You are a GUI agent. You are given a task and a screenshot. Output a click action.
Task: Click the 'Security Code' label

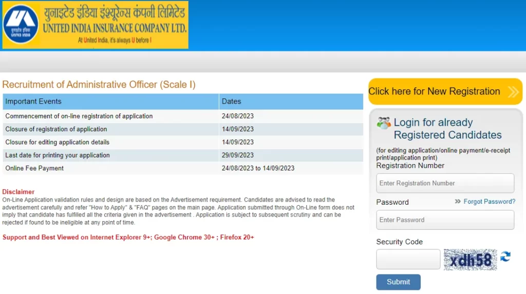pyautogui.click(x=399, y=242)
